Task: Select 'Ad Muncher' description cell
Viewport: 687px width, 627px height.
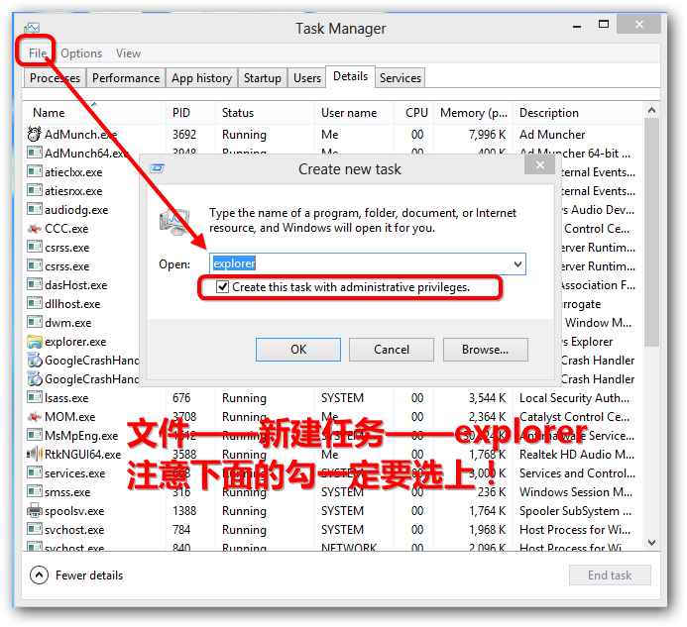Action: 552,135
